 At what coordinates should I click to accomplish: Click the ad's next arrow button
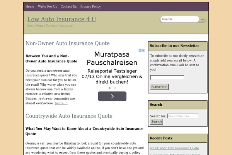112,96
